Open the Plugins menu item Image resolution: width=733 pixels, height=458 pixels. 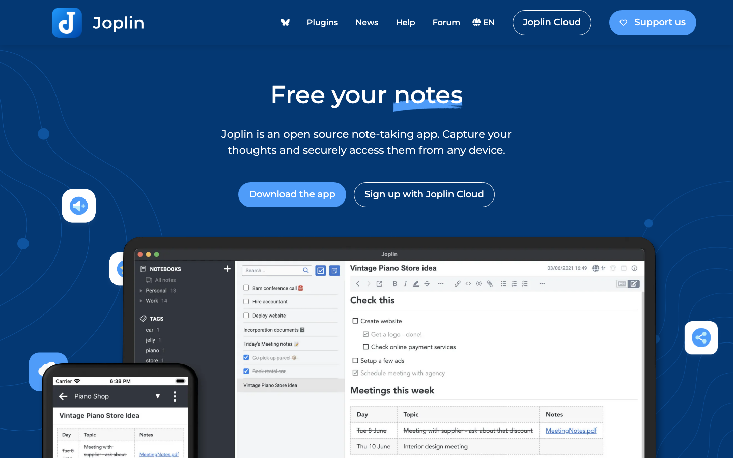(x=322, y=22)
